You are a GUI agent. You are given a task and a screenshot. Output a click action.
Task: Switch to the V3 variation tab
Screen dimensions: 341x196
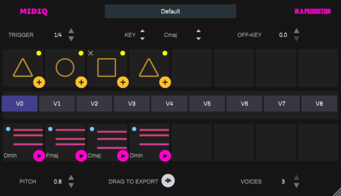132,104
